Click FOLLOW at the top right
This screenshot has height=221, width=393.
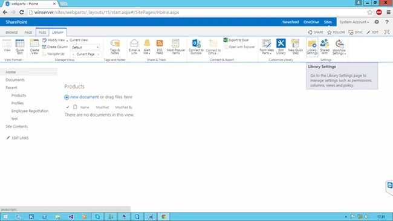pyautogui.click(x=336, y=32)
